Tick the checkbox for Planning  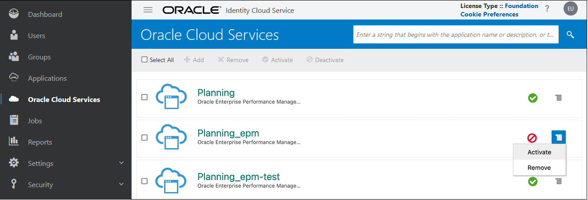(x=144, y=97)
